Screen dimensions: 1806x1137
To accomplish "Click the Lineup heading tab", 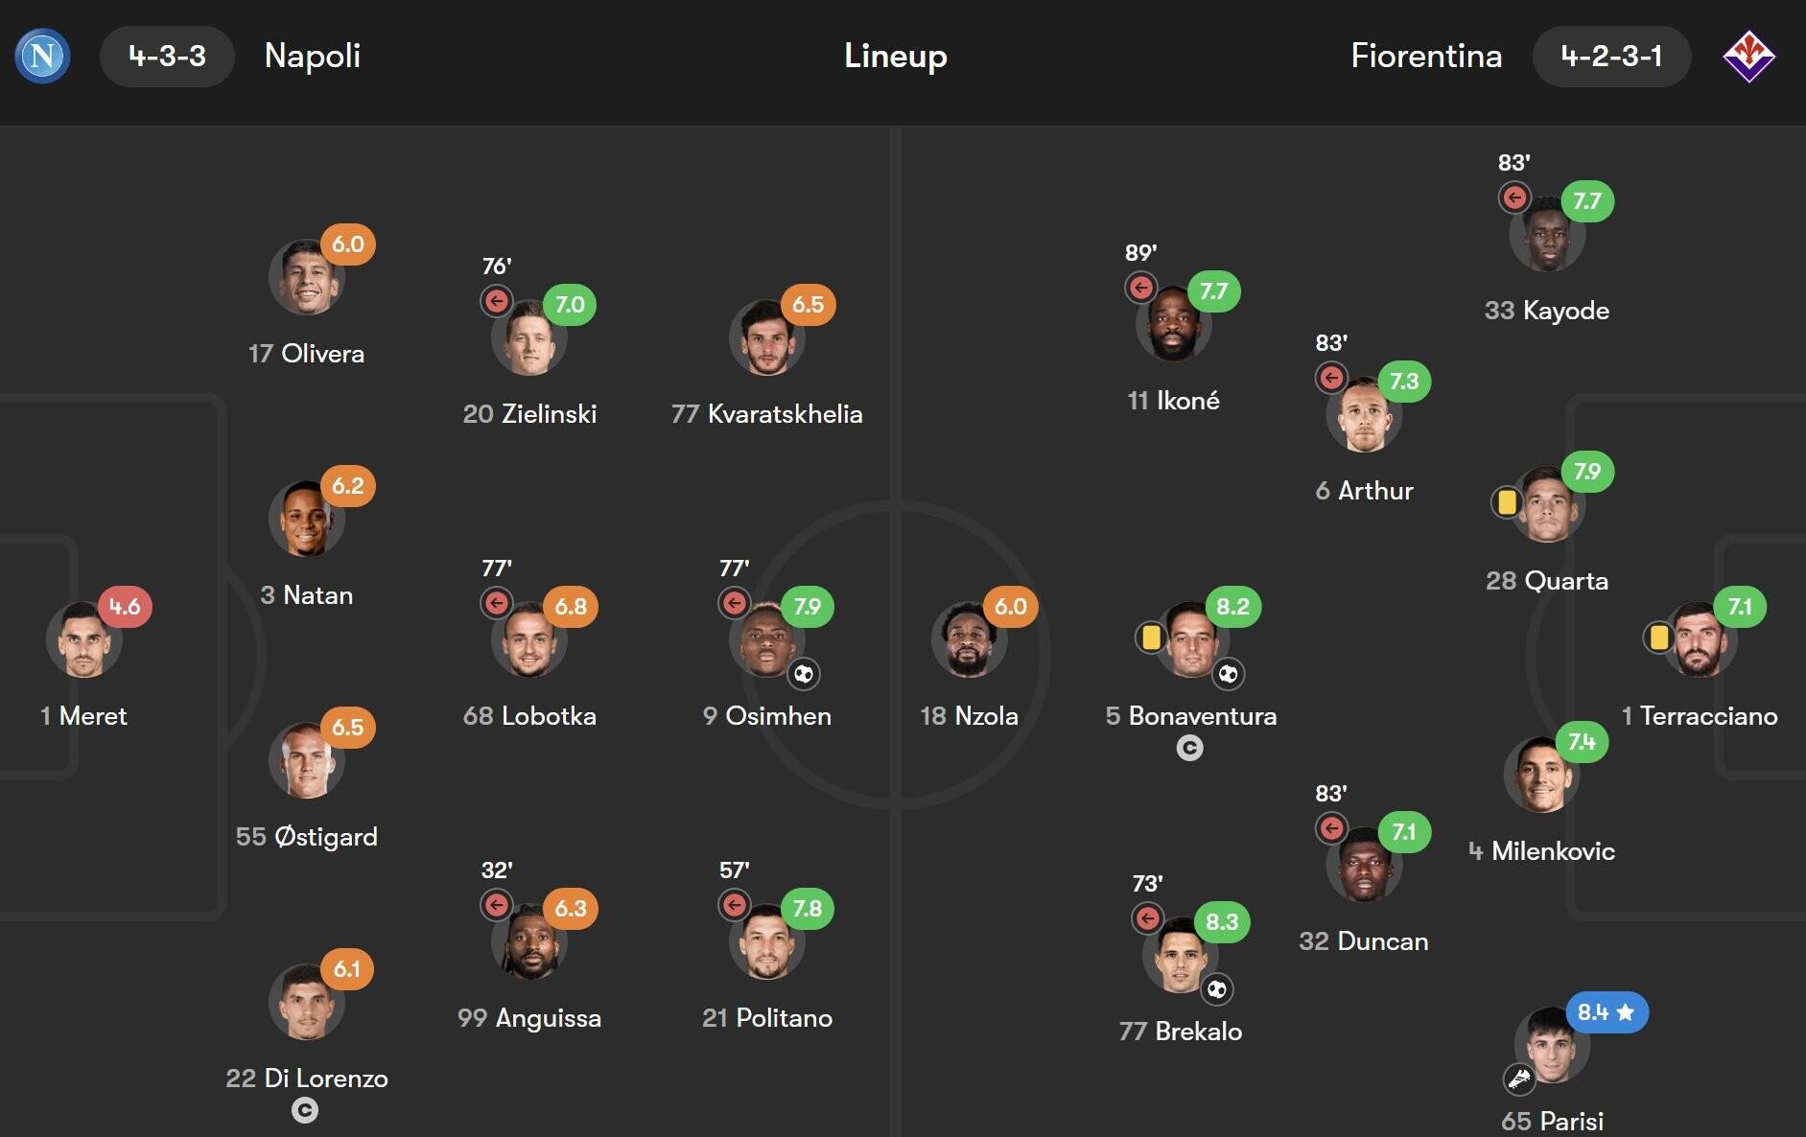I will pos(896,56).
